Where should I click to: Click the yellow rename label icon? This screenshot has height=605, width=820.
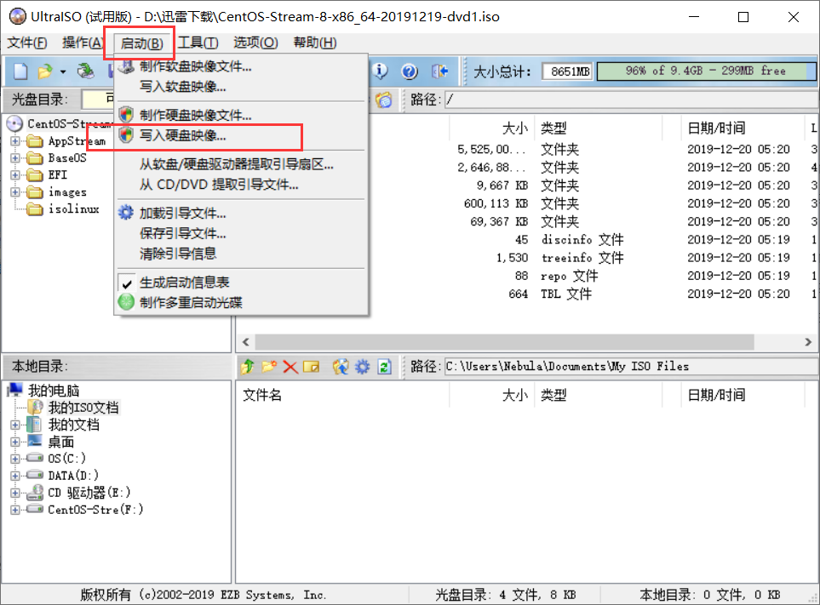311,367
